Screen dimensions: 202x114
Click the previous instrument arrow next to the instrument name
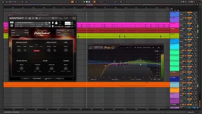[41, 22]
